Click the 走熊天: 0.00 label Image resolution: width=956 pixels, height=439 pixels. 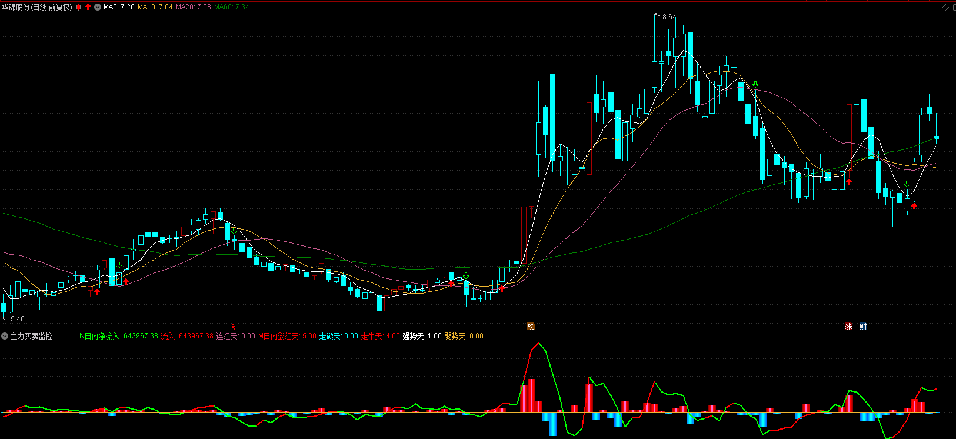pos(339,336)
